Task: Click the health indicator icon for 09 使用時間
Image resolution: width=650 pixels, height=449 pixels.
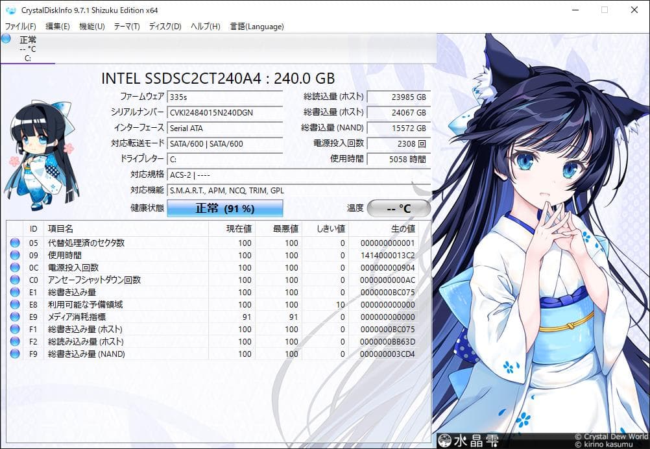Action: point(14,255)
